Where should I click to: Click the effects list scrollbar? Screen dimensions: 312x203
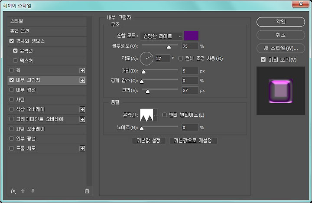(x=89, y=101)
